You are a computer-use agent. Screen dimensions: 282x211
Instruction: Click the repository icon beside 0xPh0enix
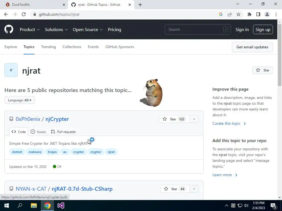click(11, 119)
